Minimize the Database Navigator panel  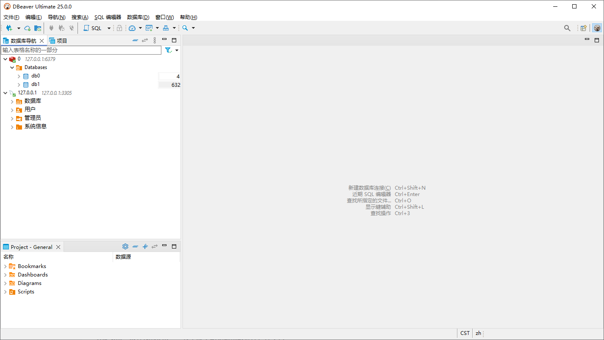pos(164,40)
